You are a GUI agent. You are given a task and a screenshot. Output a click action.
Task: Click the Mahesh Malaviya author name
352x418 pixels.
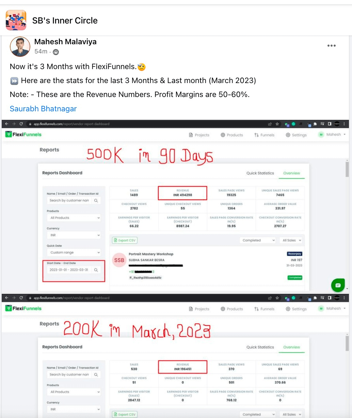[65, 42]
